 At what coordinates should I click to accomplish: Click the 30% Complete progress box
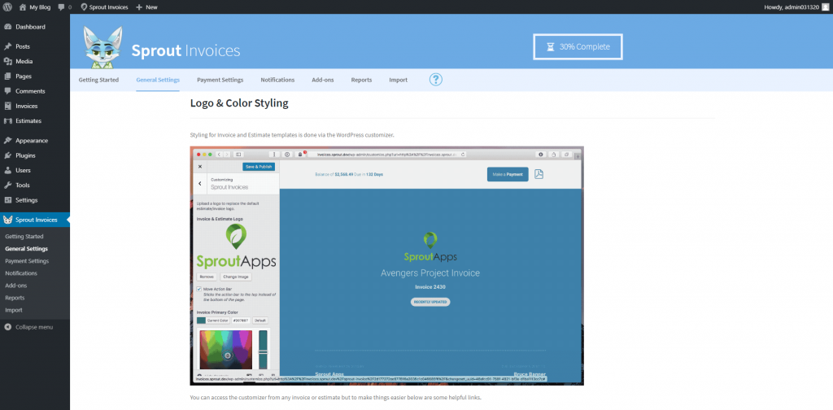[x=578, y=46]
